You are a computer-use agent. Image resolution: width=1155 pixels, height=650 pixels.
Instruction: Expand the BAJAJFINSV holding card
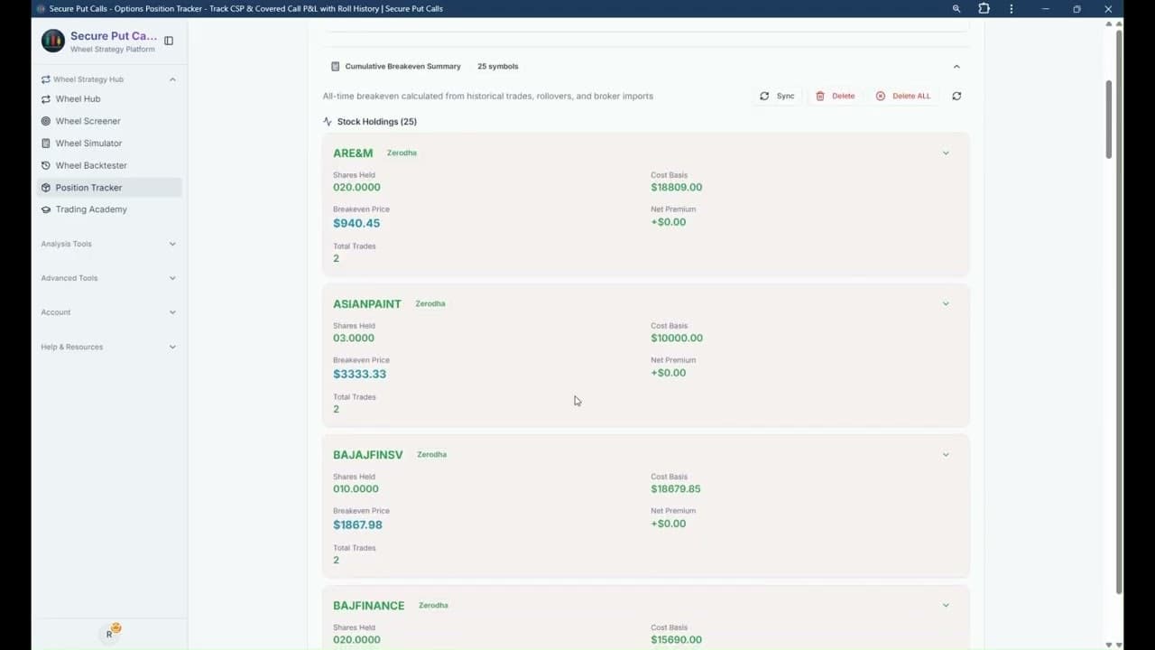pyautogui.click(x=946, y=454)
